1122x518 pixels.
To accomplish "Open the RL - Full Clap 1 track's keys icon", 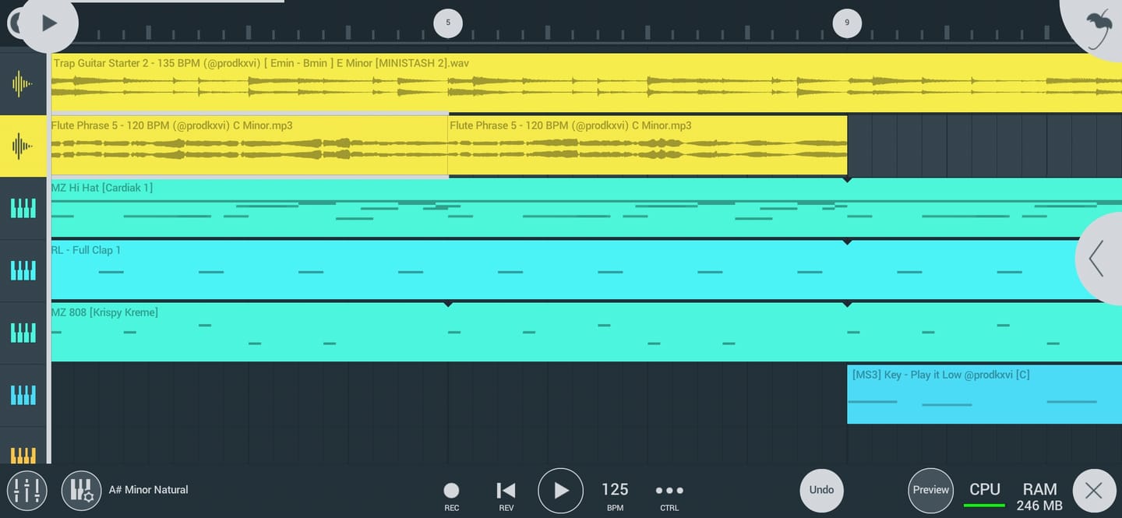I will point(23,270).
